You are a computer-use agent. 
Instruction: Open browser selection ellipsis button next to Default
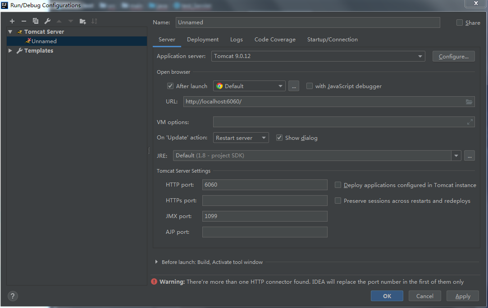(x=294, y=86)
